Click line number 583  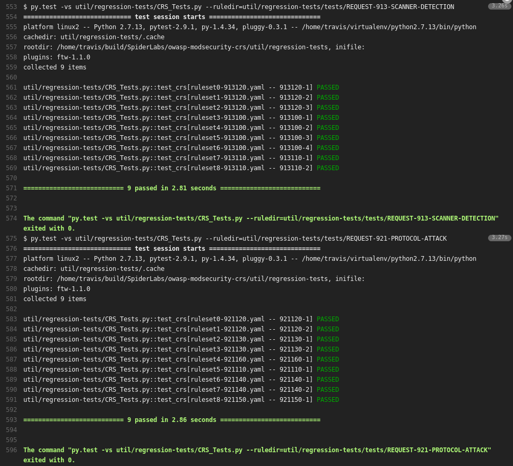[x=11, y=319]
